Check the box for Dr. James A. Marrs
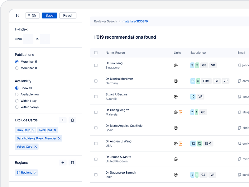Image resolution: width=249 pixels, height=187 pixels. 96,159
